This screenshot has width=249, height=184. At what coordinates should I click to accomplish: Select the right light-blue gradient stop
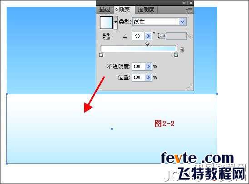click(x=176, y=54)
